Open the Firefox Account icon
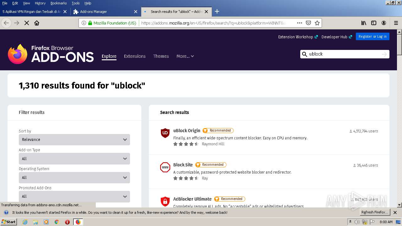 [384, 23]
